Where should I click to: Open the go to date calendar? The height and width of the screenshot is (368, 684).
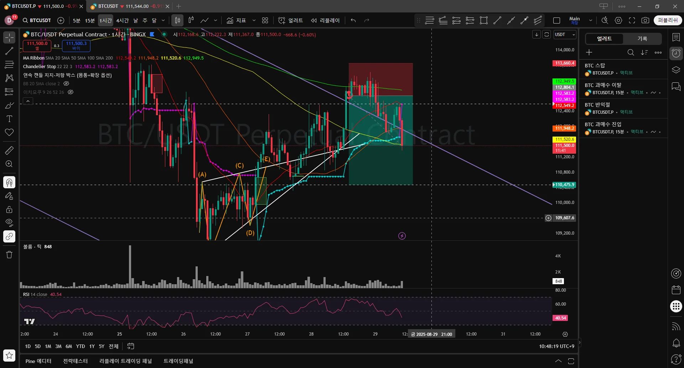tap(131, 346)
